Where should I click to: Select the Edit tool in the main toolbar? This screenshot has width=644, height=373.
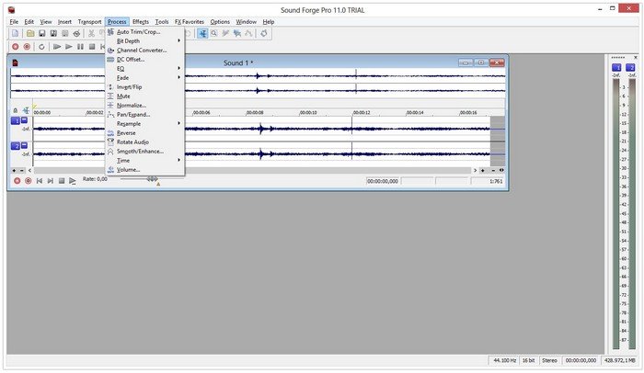pyautogui.click(x=202, y=34)
